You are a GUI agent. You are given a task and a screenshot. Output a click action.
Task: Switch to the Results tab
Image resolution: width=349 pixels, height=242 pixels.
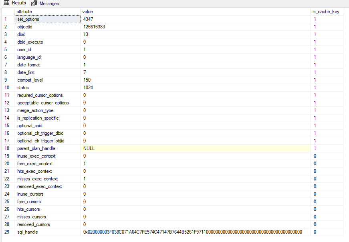(15, 3)
